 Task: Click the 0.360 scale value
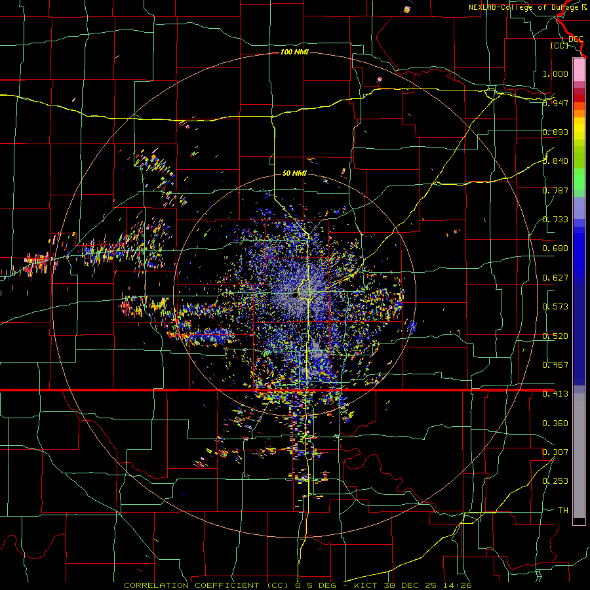click(555, 423)
